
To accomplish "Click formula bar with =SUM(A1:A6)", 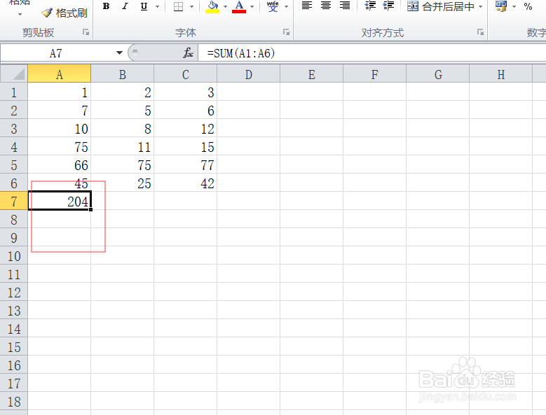I will pyautogui.click(x=372, y=53).
